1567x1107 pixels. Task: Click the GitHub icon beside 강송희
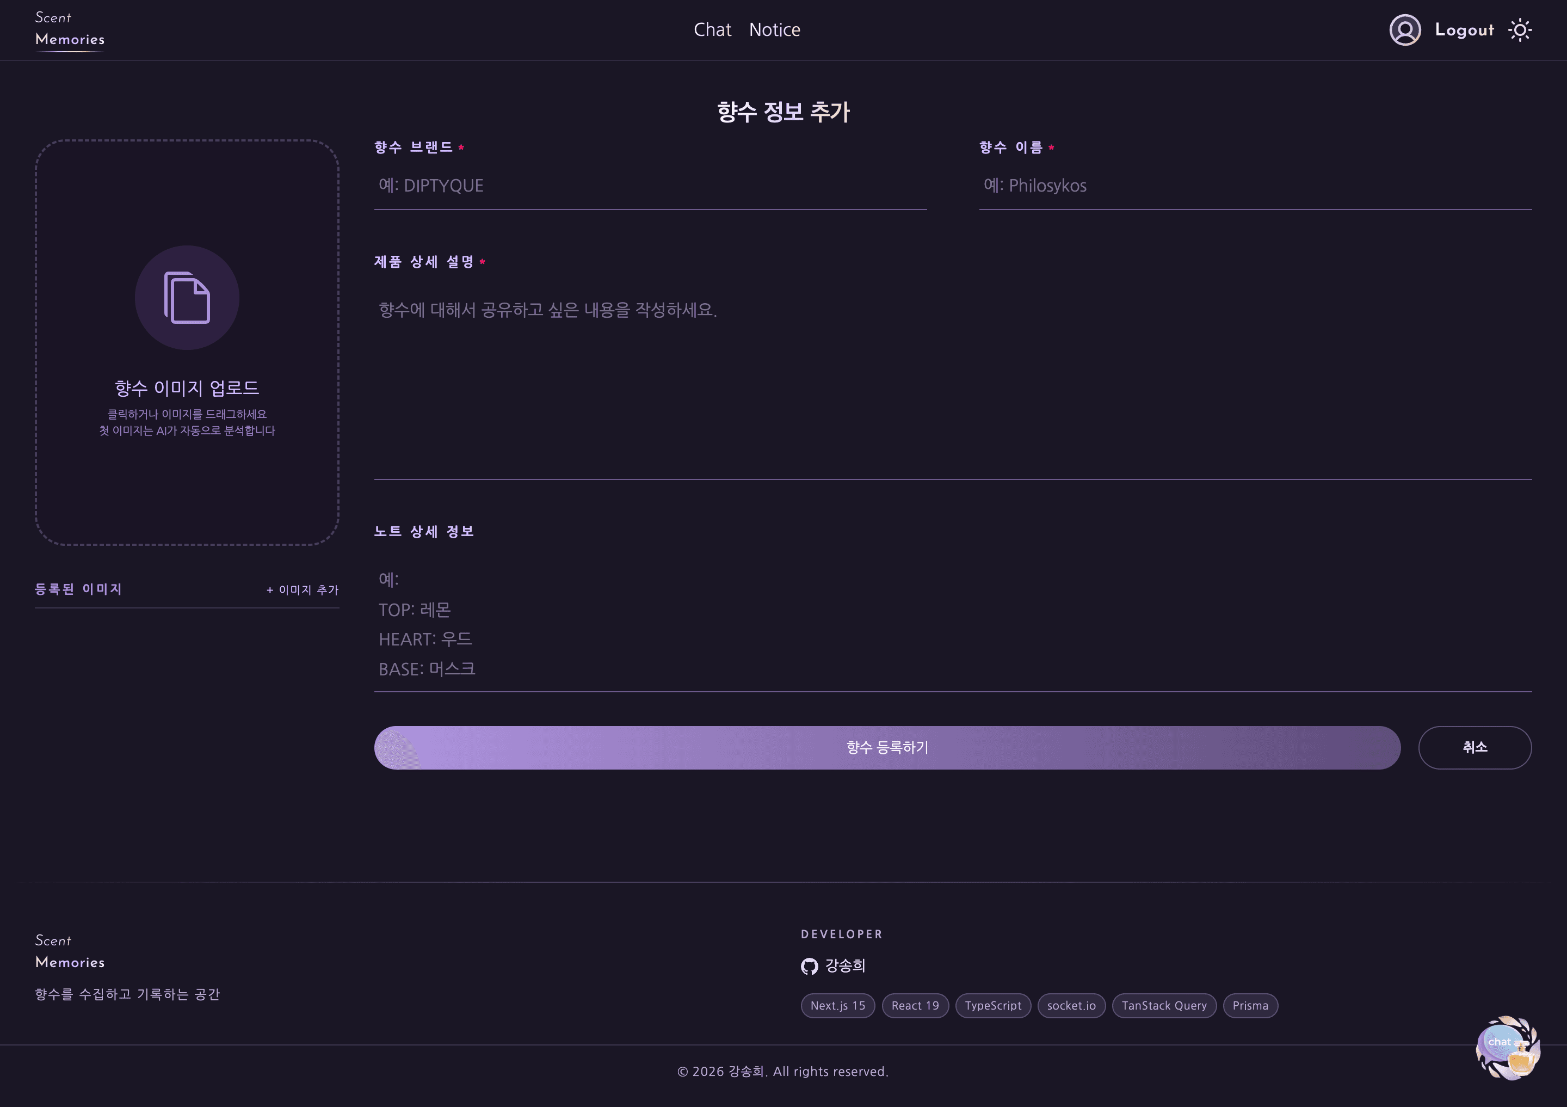click(810, 967)
